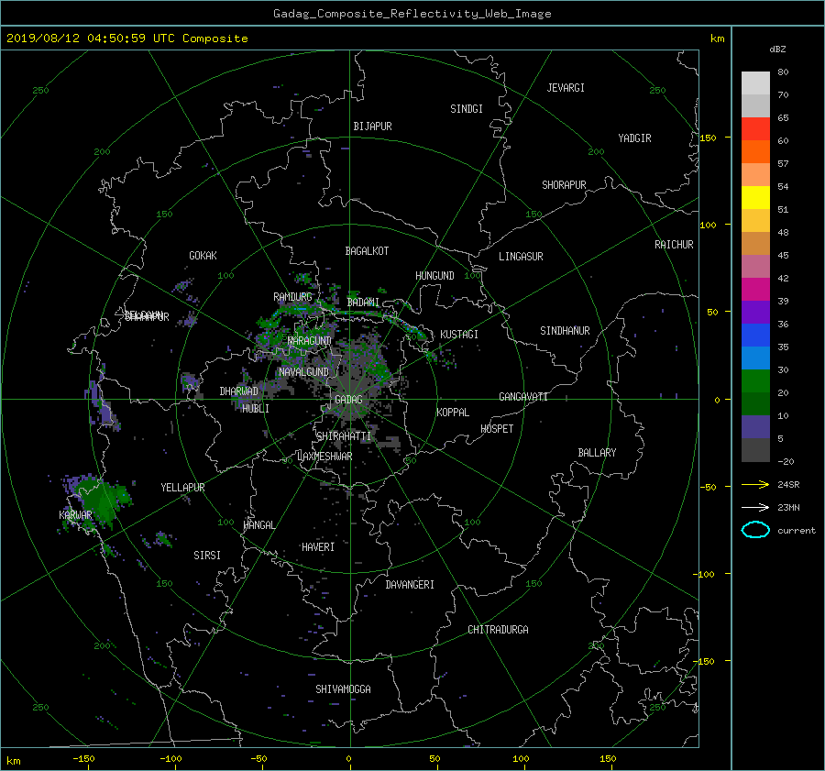Click the yellow 24SR arrow legend icon
Image resolution: width=825 pixels, height=771 pixels.
point(755,484)
